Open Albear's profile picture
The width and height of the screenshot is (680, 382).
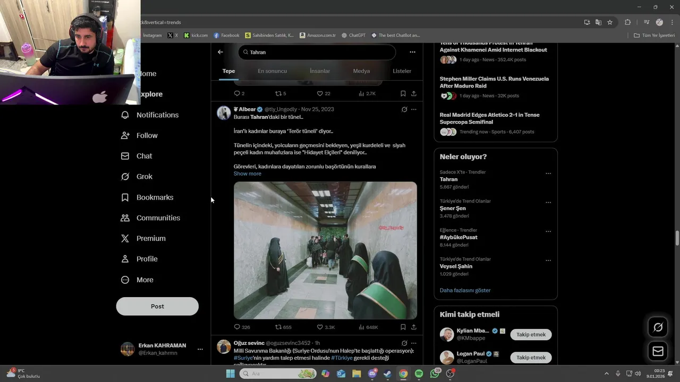tap(224, 112)
